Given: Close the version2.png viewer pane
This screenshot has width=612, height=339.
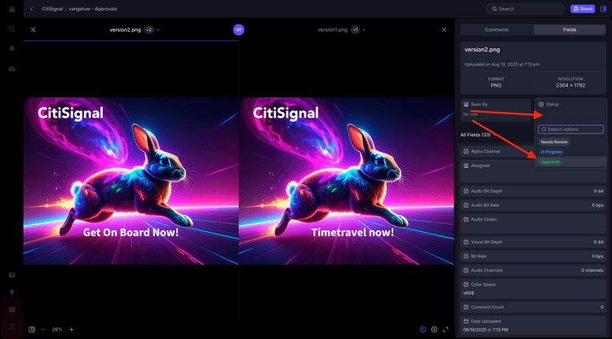Looking at the screenshot, I should (x=33, y=29).
